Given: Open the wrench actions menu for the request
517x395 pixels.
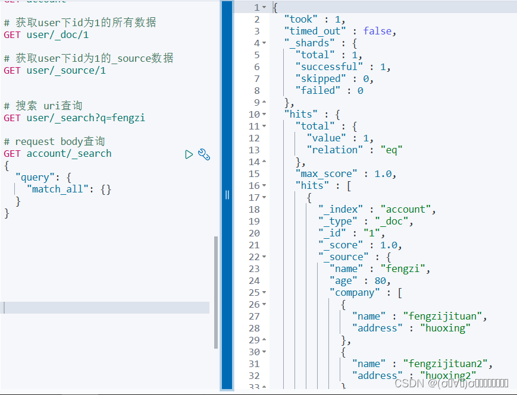Looking at the screenshot, I should click(x=204, y=154).
